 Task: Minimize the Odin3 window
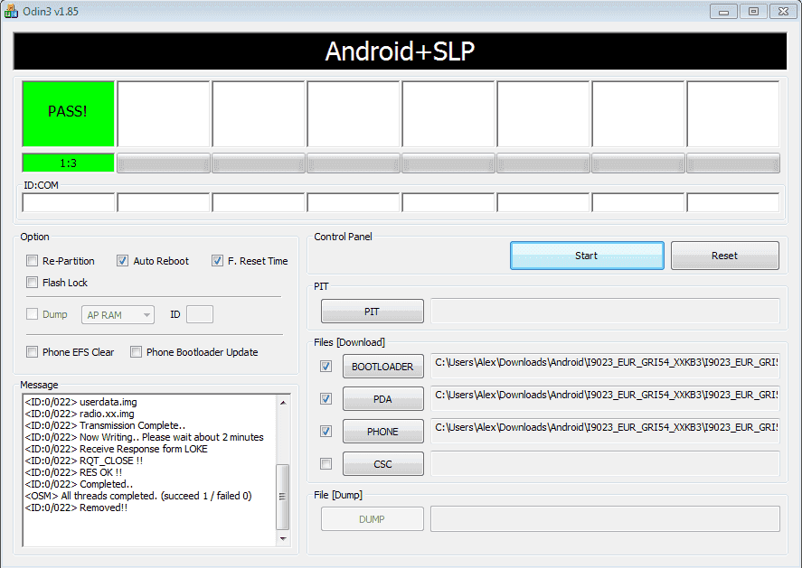pyautogui.click(x=723, y=11)
